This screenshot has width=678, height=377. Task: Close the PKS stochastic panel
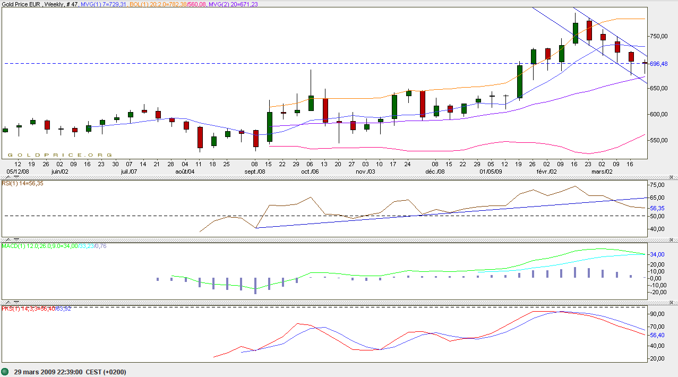(x=671, y=303)
